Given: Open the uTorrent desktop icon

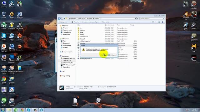Looking at the screenshot, I should tap(4, 26).
